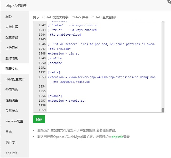Click the green 保存 button
This screenshot has width=171, height=158.
(x=39, y=119)
